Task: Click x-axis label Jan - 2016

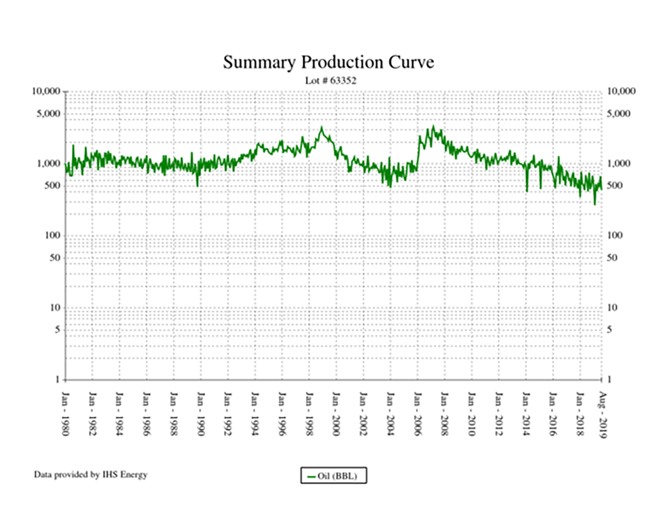Action: pyautogui.click(x=553, y=413)
